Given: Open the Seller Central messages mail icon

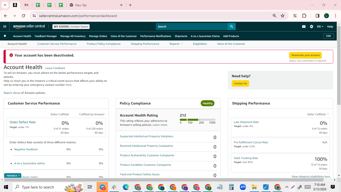Looking at the screenshot, I should tap(304, 26).
